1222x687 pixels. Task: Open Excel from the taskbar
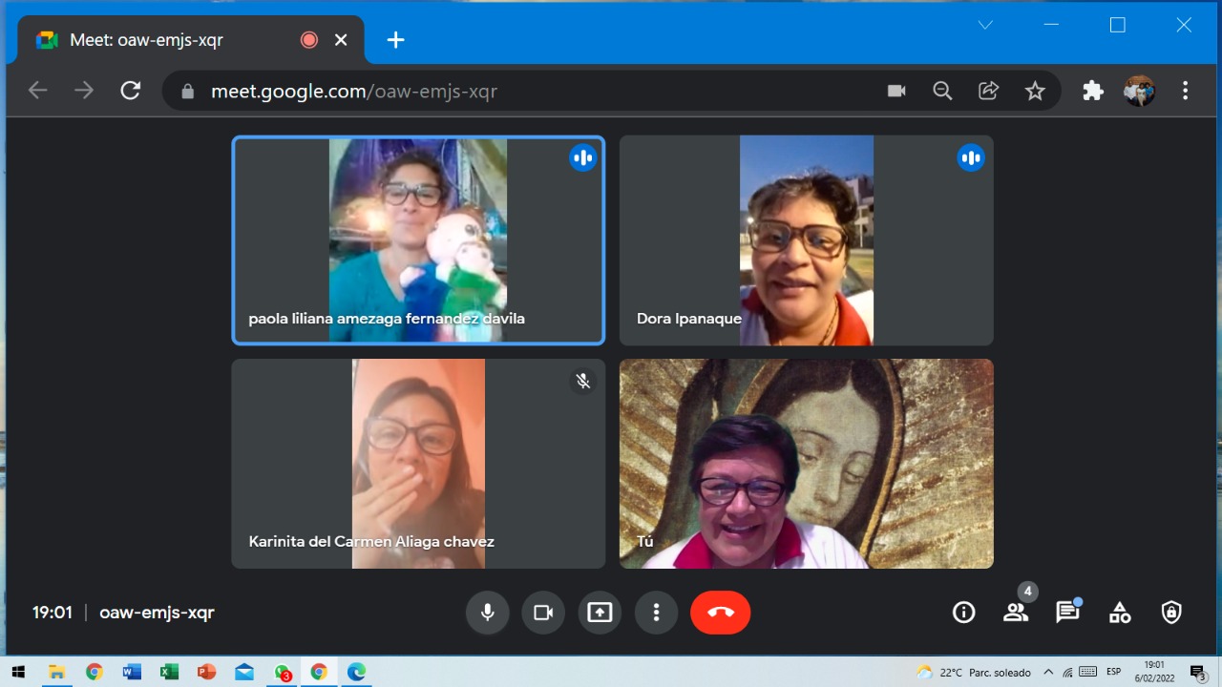tap(169, 672)
